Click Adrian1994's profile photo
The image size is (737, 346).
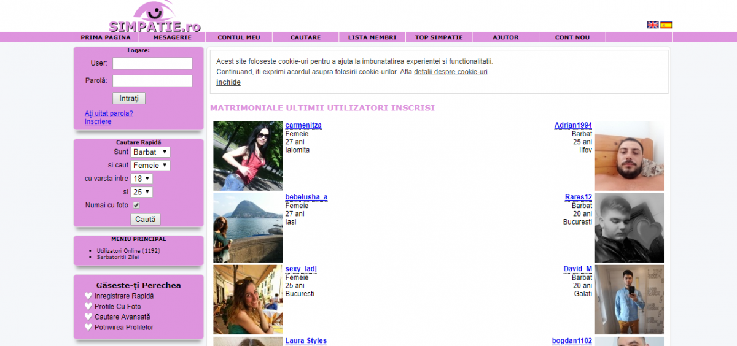(x=629, y=156)
